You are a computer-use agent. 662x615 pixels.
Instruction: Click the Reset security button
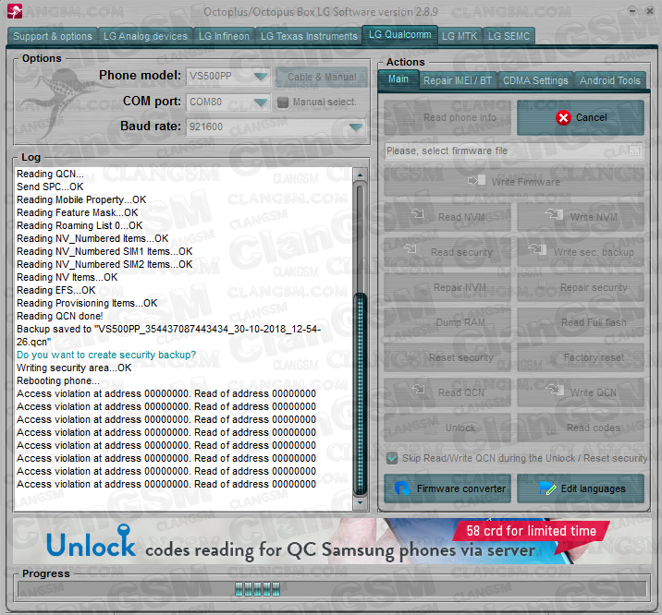447,357
